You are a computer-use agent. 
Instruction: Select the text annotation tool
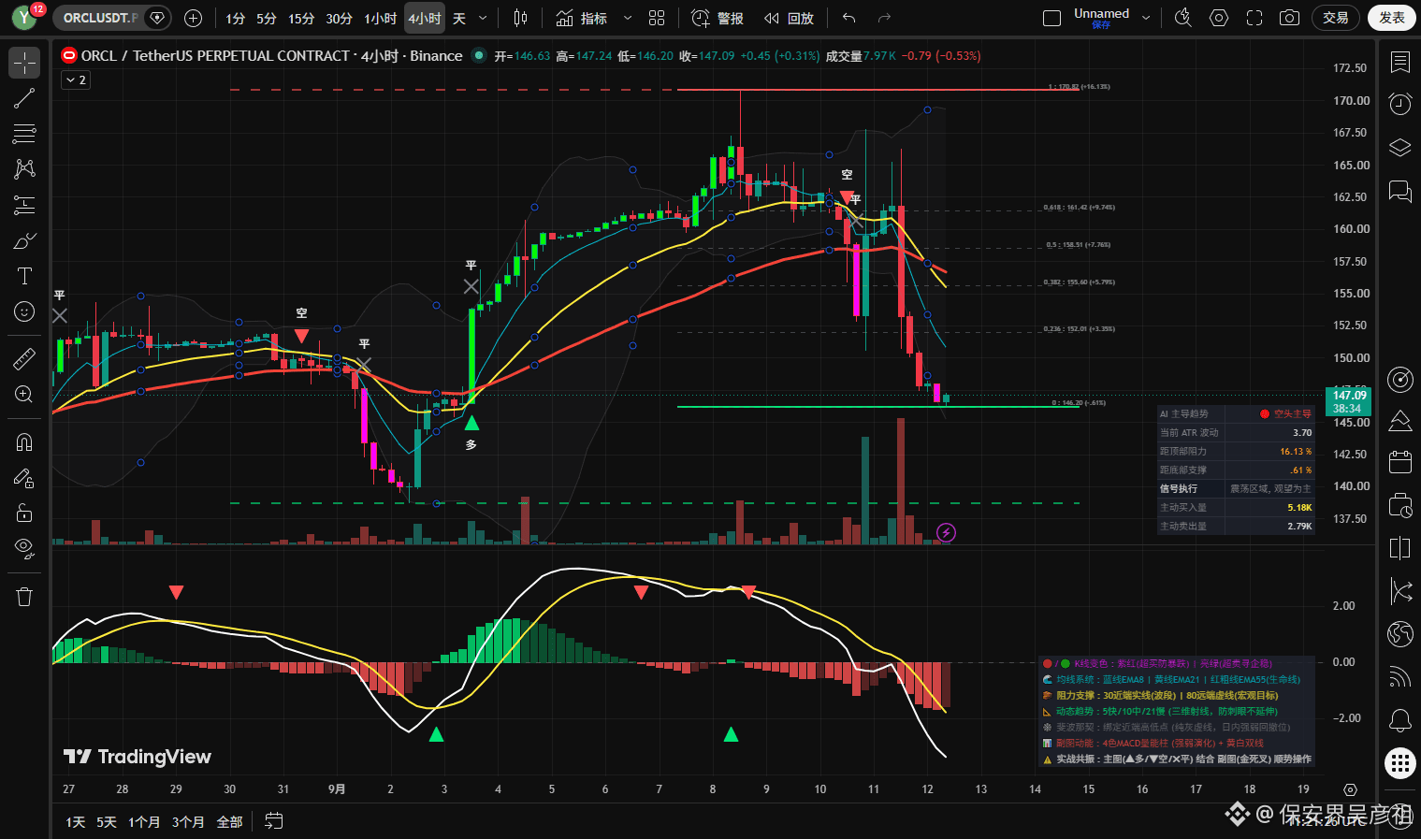(x=24, y=276)
